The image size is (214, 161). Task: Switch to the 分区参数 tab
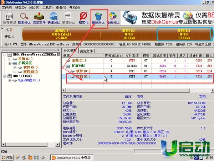(70, 51)
